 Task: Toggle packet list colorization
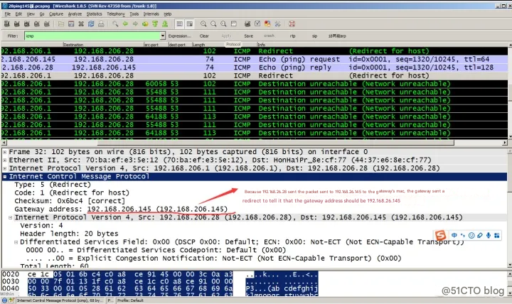[179, 24]
